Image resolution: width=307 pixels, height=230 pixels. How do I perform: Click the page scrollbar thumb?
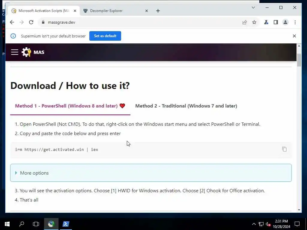tap(299, 60)
